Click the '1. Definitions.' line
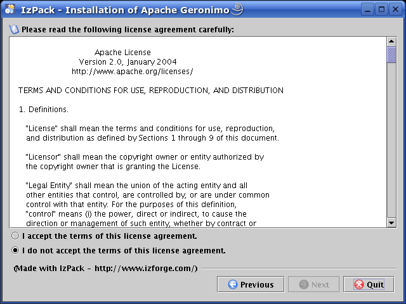This screenshot has width=406, height=304. [x=44, y=110]
